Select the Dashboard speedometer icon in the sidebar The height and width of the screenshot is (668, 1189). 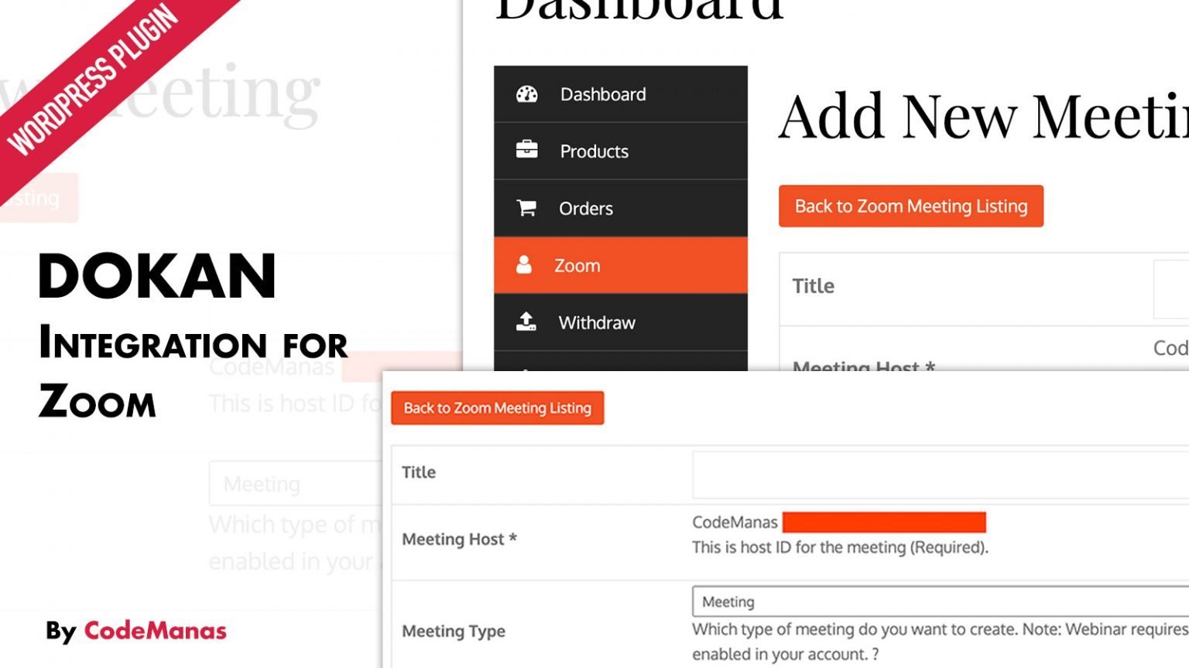click(527, 93)
